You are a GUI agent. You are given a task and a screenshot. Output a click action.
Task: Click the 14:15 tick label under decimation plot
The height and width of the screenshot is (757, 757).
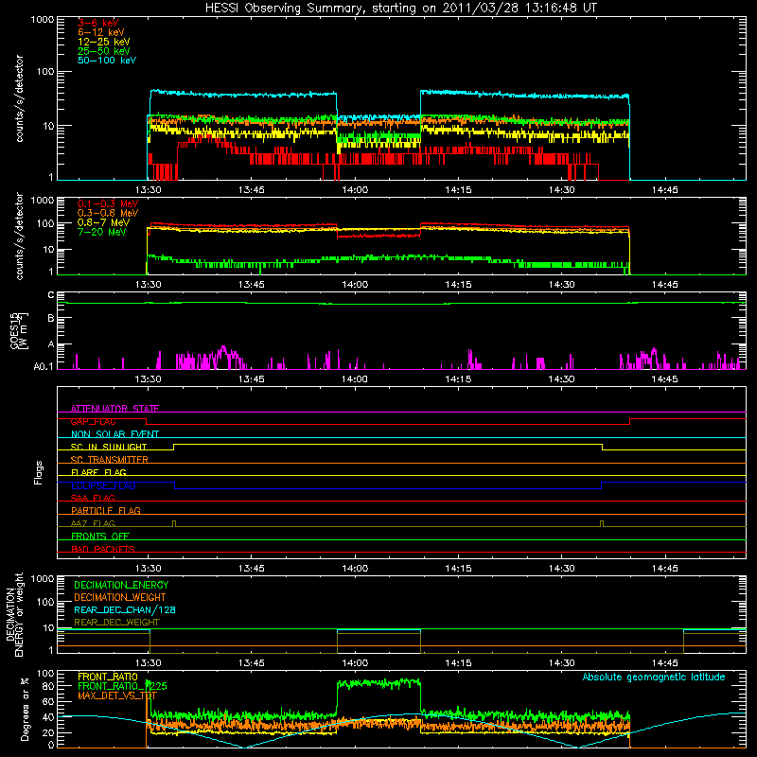[458, 663]
